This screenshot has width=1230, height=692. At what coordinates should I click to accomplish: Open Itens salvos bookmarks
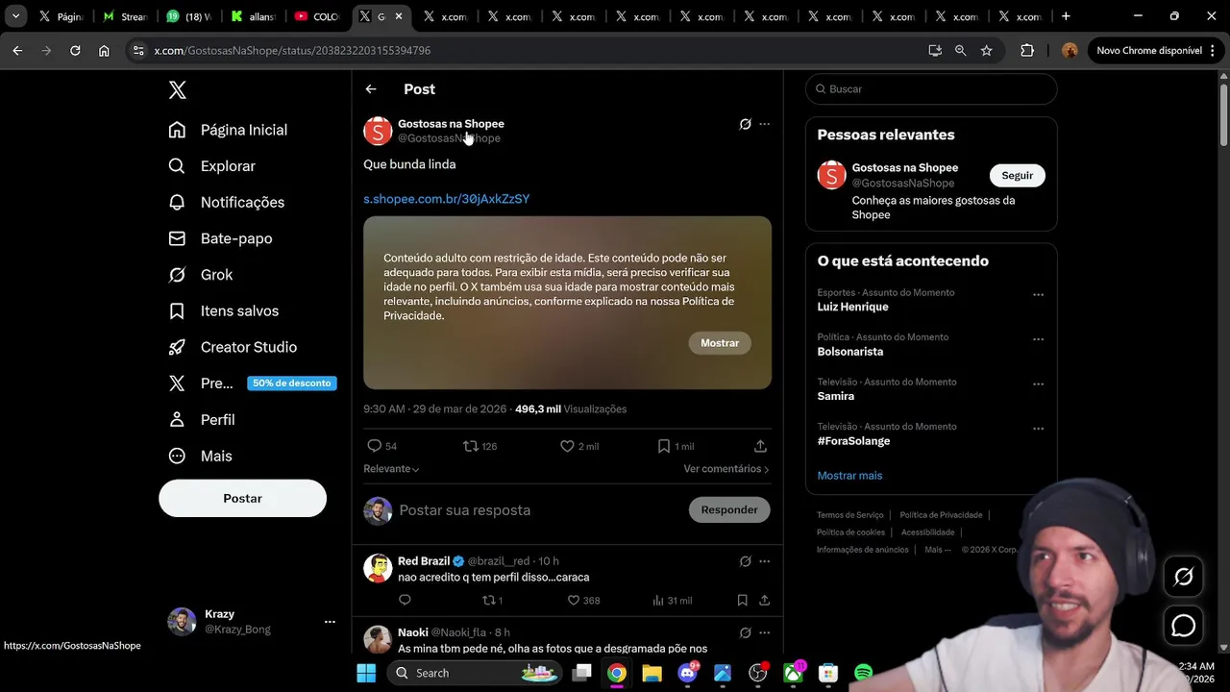click(224, 310)
